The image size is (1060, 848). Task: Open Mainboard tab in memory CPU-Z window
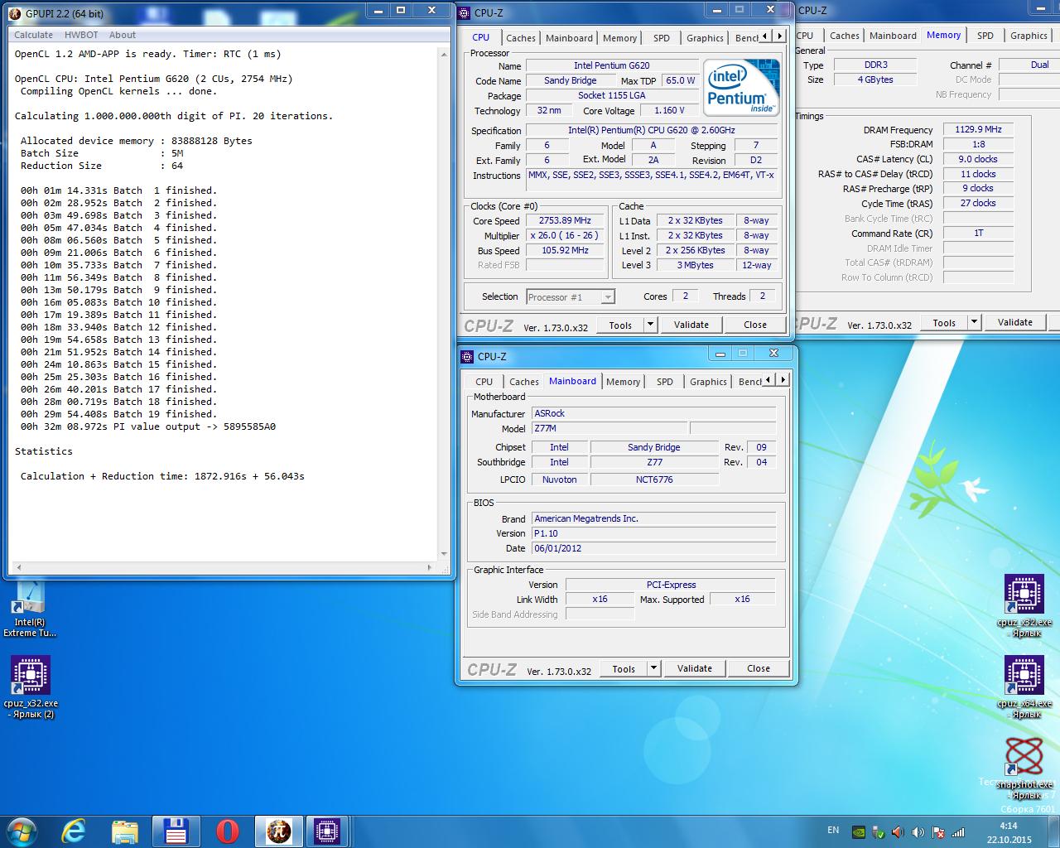[893, 36]
